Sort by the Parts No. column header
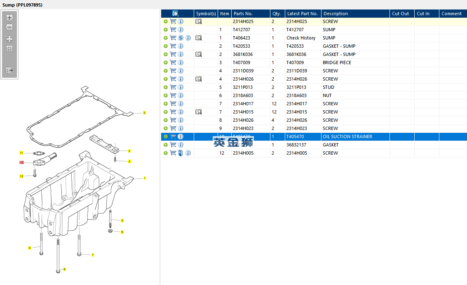The image size is (467, 285). [x=251, y=14]
